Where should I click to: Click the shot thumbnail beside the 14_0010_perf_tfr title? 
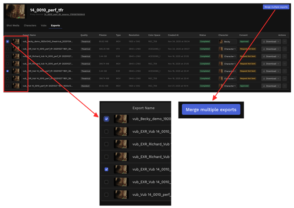[15, 11]
